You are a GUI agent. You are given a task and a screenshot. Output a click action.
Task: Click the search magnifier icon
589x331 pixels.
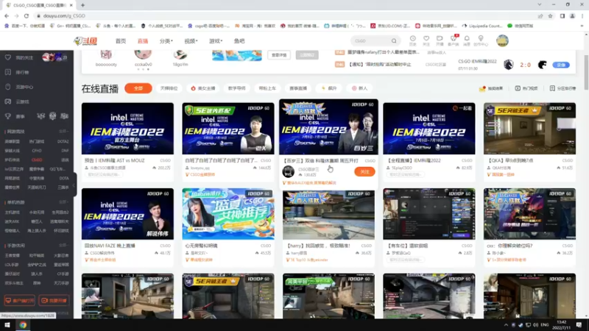tap(394, 41)
